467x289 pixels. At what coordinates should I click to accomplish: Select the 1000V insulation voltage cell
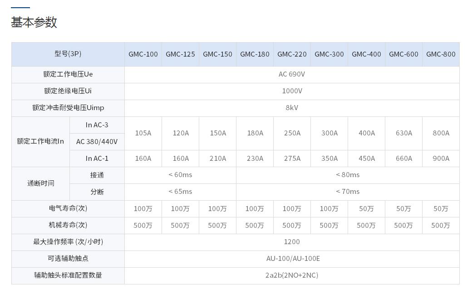292,91
